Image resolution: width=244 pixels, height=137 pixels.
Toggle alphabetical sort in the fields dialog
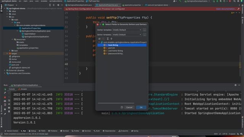point(100,39)
